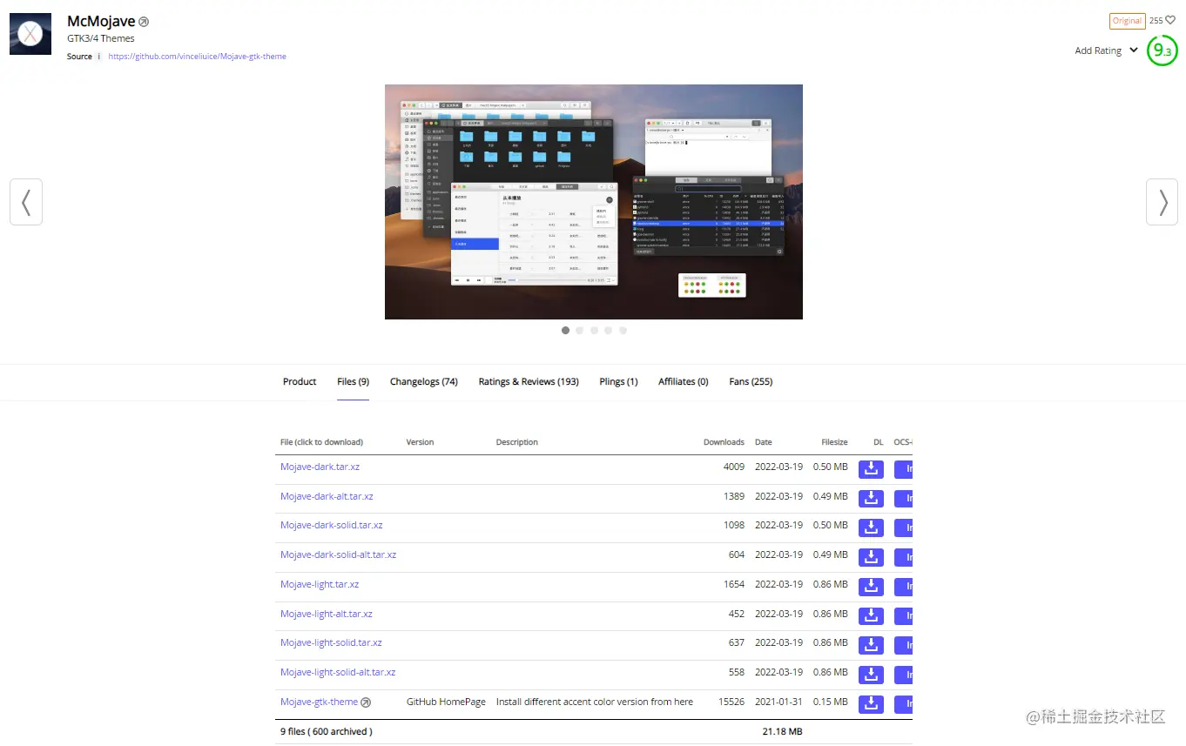Select the second carousel dot indicator
Image resolution: width=1186 pixels, height=746 pixels.
(x=580, y=331)
